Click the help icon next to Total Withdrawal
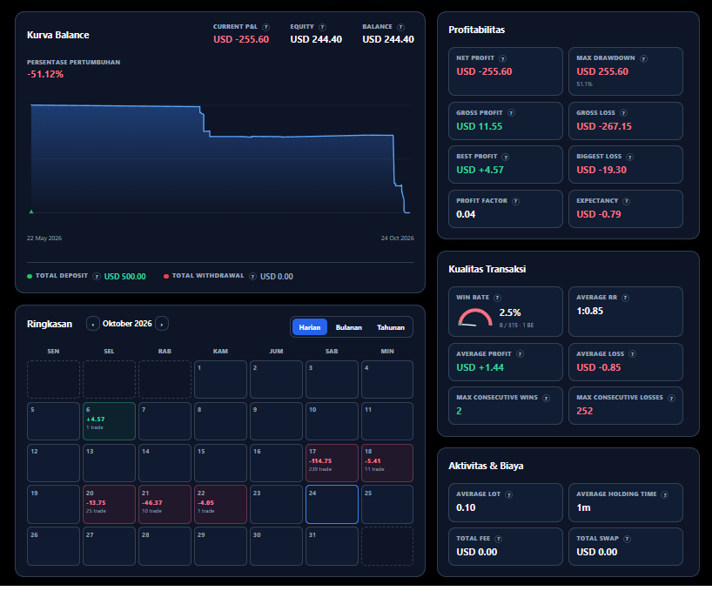712x591 pixels. pyautogui.click(x=253, y=277)
